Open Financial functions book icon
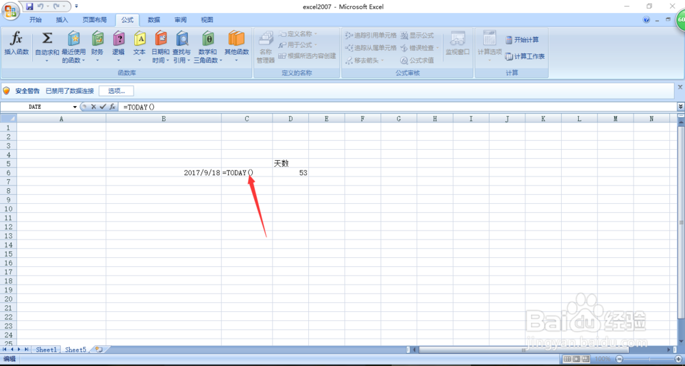 [x=97, y=38]
